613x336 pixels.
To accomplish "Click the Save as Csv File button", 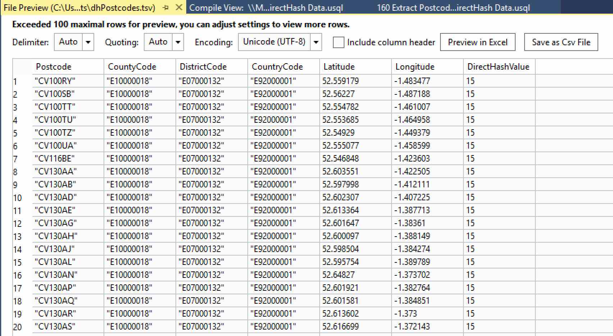I will (x=561, y=42).
